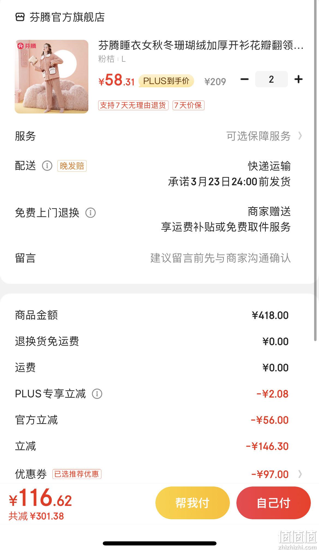
Task: Expand the 可选保障服务 chevron
Action: point(300,136)
